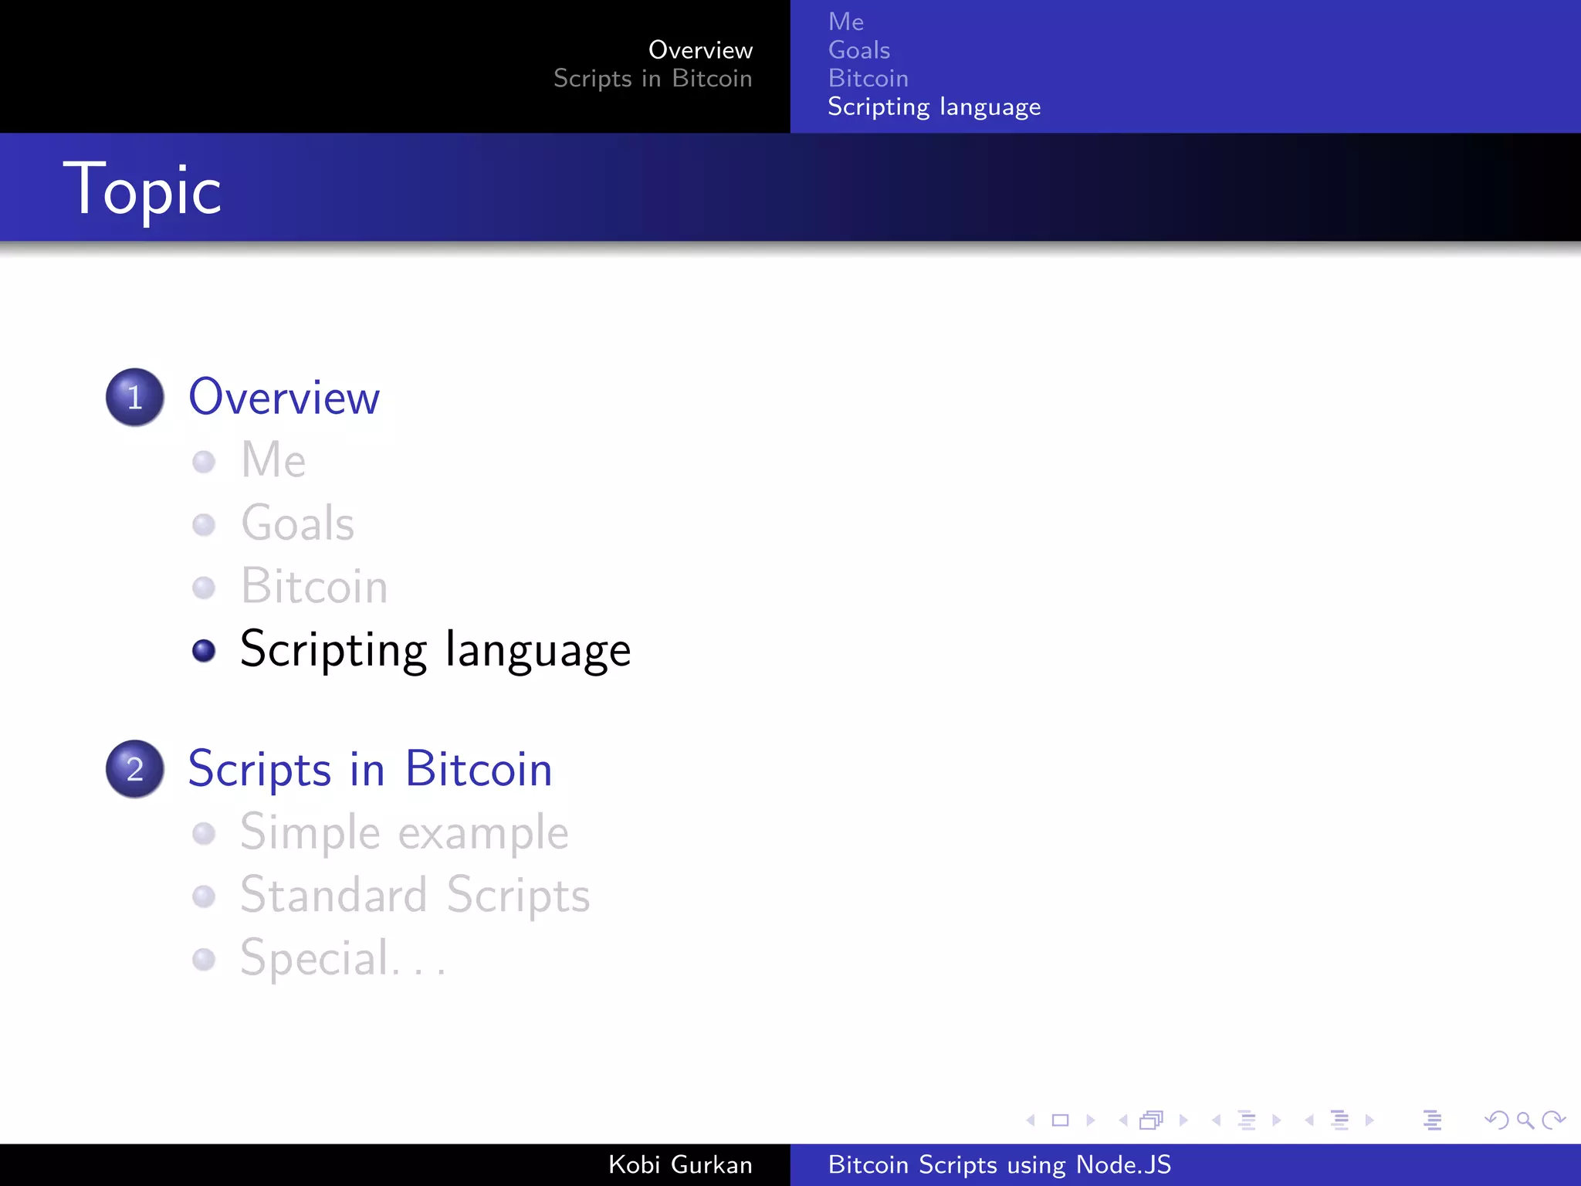Viewport: 1581px width, 1186px height.
Task: Go to next slide arrow
Action: click(1091, 1120)
